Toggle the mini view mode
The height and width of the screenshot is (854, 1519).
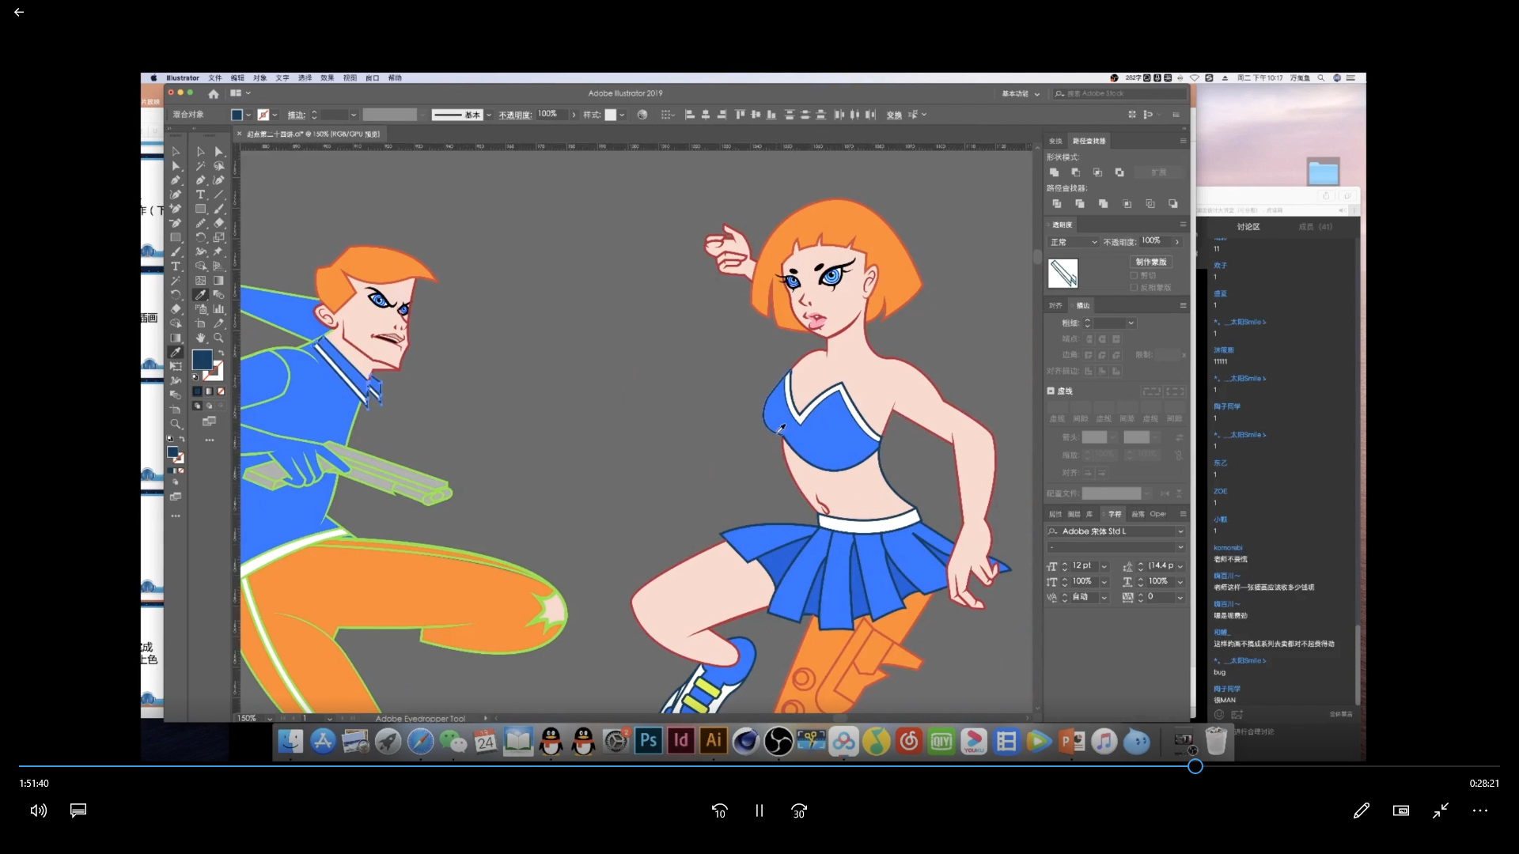tap(1401, 811)
